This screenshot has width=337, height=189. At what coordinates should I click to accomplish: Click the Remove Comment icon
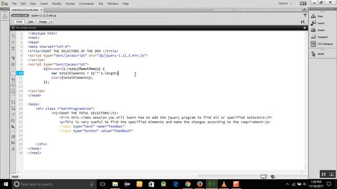[13, 109]
